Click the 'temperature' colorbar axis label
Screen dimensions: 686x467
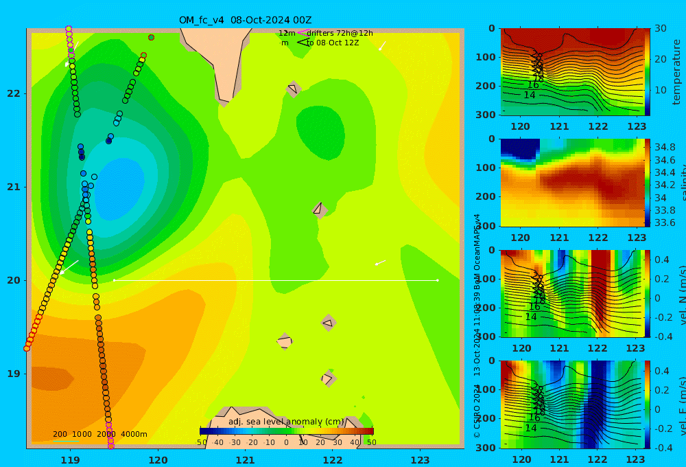[676, 72]
